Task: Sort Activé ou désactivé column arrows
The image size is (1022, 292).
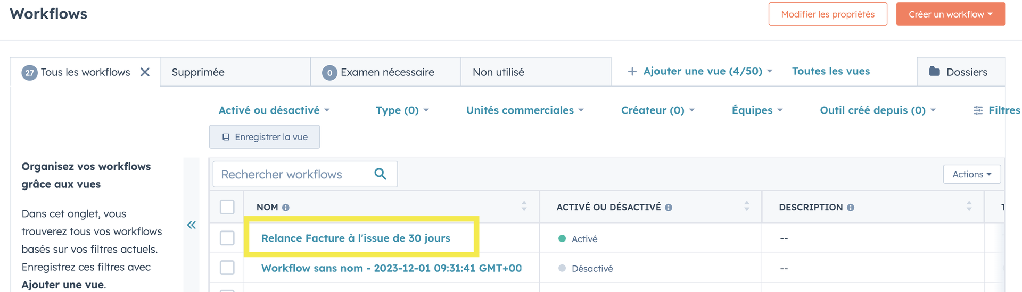Action: 747,206
